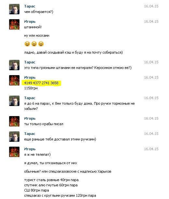Click Тарас's avatar beside "еще раньше тебя доставал"

coord(14,137)
